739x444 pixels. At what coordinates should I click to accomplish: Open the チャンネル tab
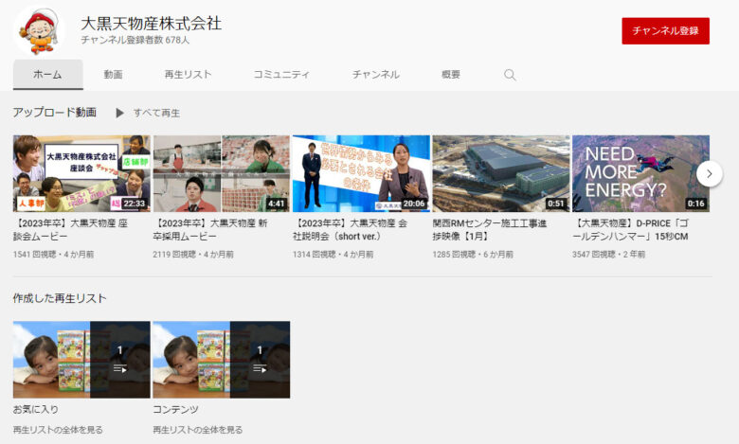coord(375,75)
